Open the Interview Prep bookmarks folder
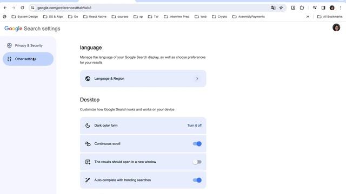Image resolution: width=346 pixels, height=194 pixels. point(177,17)
